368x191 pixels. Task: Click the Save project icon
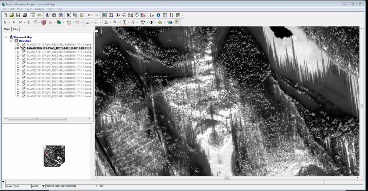[x=18, y=15]
